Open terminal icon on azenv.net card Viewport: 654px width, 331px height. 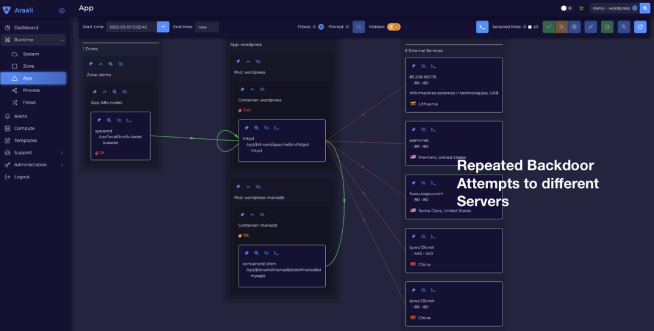[433, 129]
